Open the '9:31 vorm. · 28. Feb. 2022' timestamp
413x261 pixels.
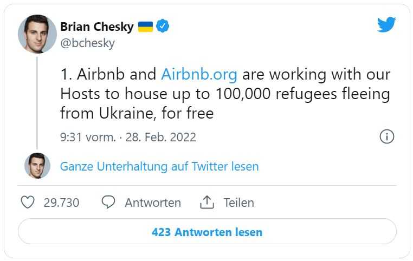128,137
